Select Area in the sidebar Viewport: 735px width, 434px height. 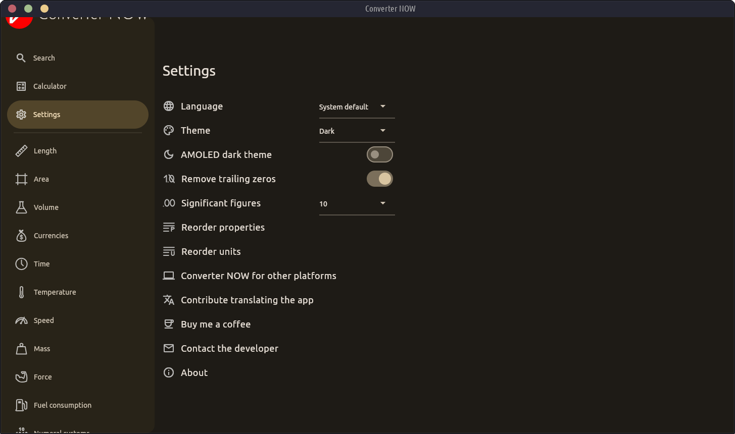(78, 179)
